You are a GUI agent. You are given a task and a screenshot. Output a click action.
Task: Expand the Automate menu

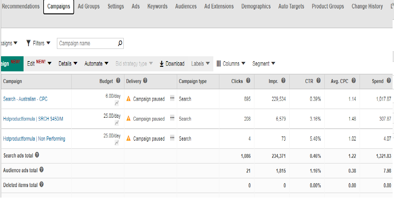pyautogui.click(x=96, y=64)
